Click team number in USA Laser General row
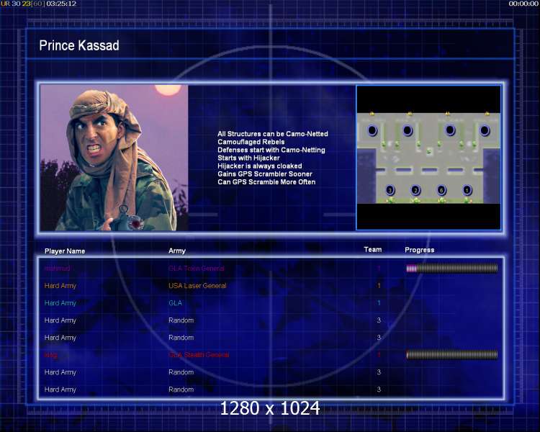This screenshot has height=432, width=540. click(379, 286)
